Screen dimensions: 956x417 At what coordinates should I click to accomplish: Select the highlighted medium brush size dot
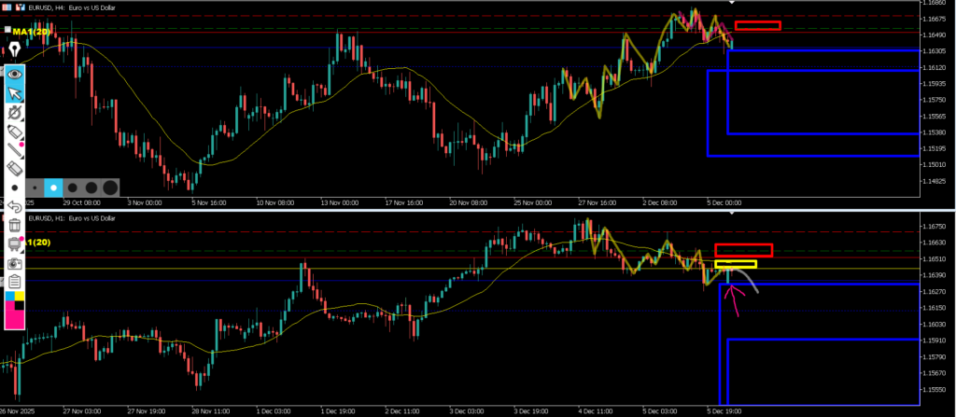click(x=52, y=188)
